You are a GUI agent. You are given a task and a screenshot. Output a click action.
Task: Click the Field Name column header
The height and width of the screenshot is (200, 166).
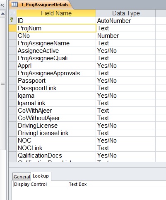click(56, 13)
